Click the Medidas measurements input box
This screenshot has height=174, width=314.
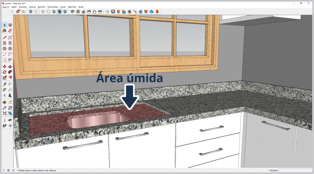point(296,170)
